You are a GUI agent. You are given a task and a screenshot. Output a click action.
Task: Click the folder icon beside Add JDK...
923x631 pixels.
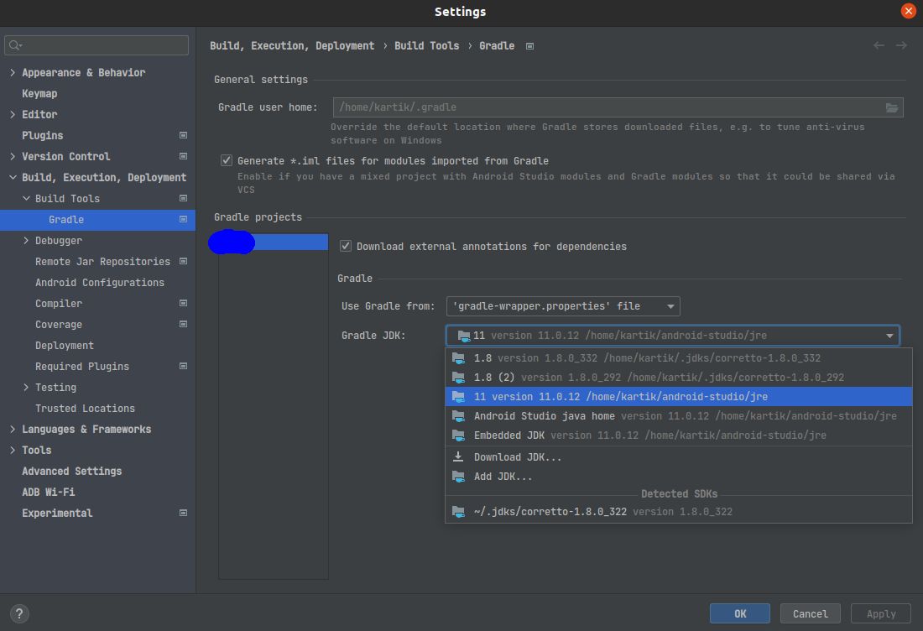458,477
